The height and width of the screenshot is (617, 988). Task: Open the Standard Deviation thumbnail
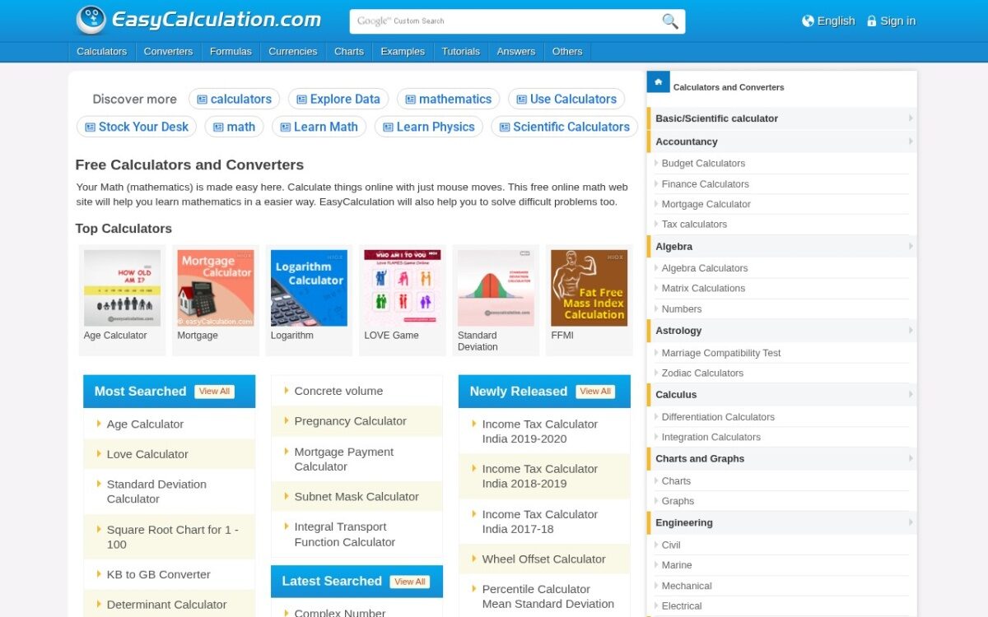(496, 288)
